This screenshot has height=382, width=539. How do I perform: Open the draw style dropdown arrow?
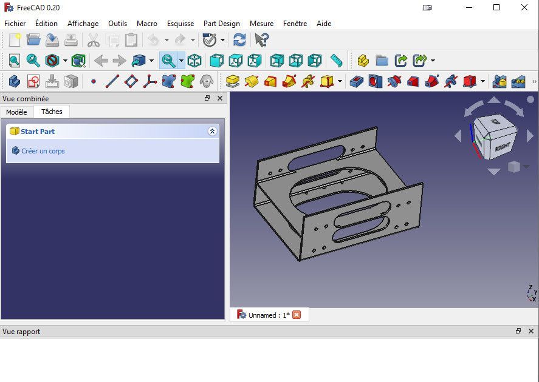click(x=64, y=61)
